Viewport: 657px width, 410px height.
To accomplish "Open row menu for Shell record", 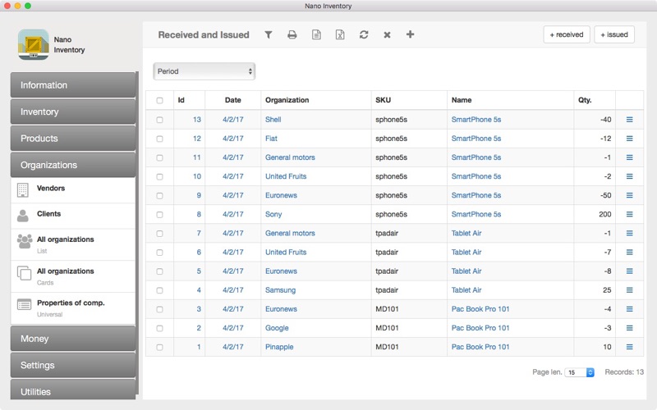I will (629, 120).
